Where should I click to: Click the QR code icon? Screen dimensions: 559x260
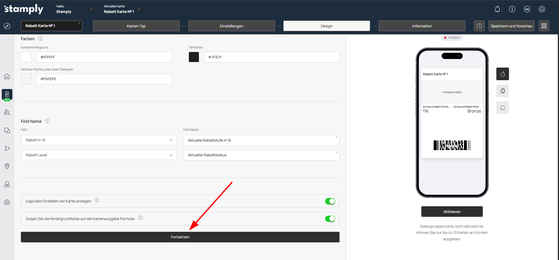(x=544, y=26)
